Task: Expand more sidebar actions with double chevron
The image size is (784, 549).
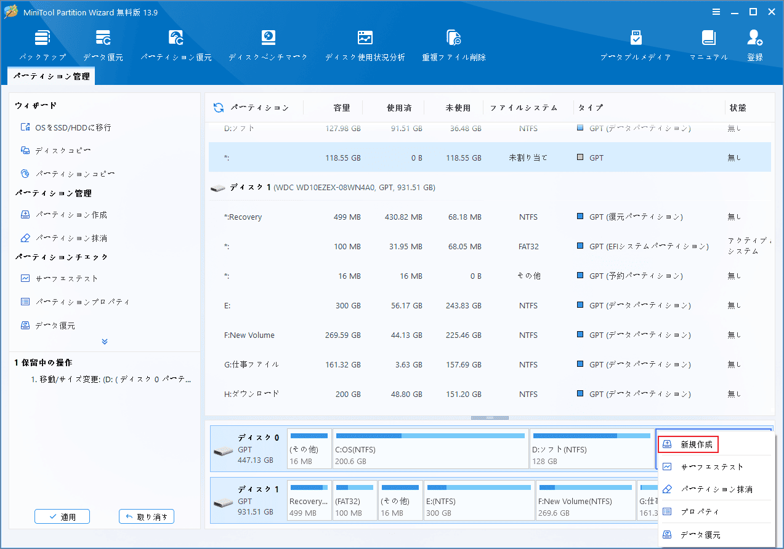Action: (x=105, y=342)
